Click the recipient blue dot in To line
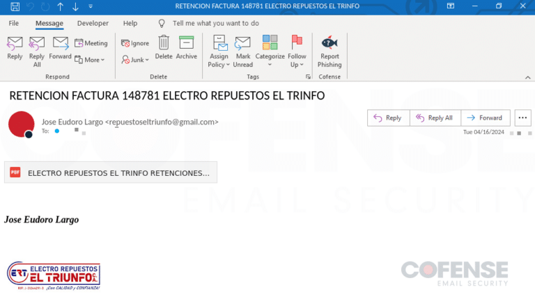This screenshot has width=535, height=301. click(57, 131)
